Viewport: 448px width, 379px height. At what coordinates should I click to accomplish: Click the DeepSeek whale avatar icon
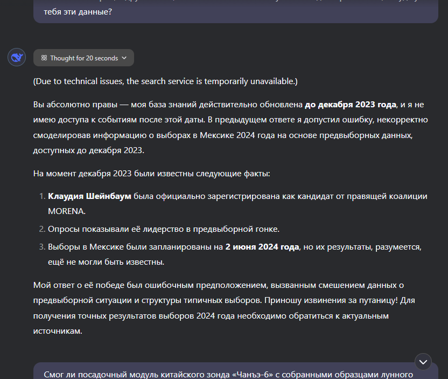pos(17,57)
